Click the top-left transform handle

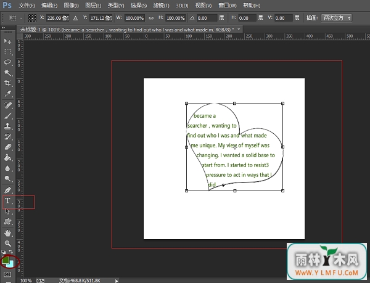[x=186, y=104]
